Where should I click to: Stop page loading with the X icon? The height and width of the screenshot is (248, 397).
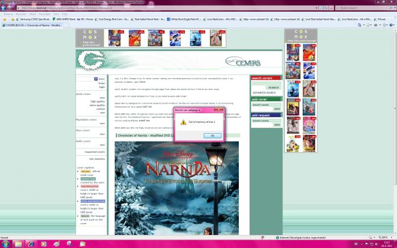pyautogui.click(x=331, y=8)
